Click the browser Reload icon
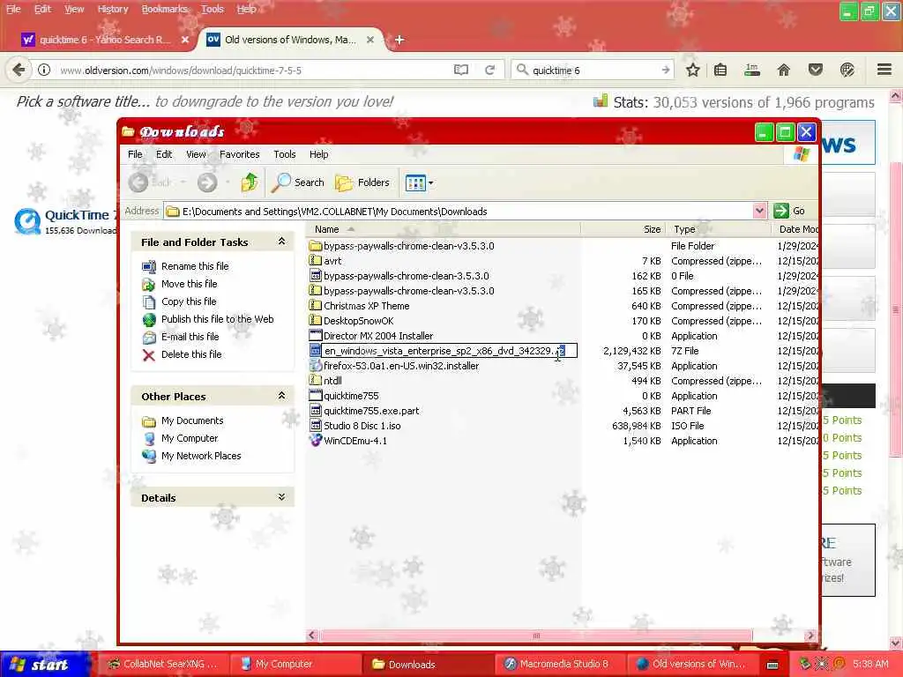The image size is (903, 677). click(x=490, y=70)
